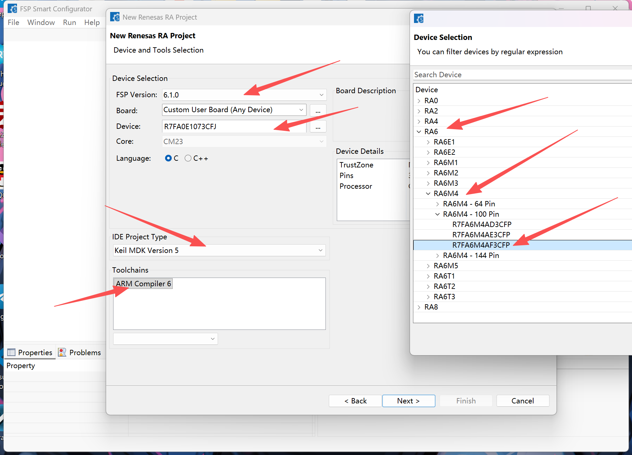
Task: Expand the RA6M4 - 64 Pin group
Action: click(x=438, y=204)
